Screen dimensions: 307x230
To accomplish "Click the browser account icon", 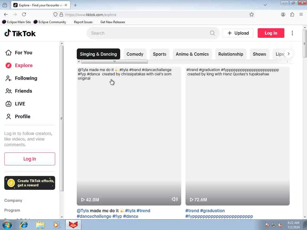I will point(283,14).
